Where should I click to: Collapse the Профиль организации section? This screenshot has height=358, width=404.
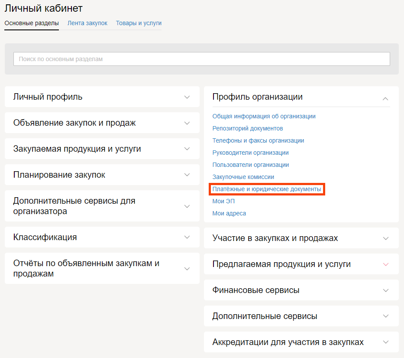point(385,98)
